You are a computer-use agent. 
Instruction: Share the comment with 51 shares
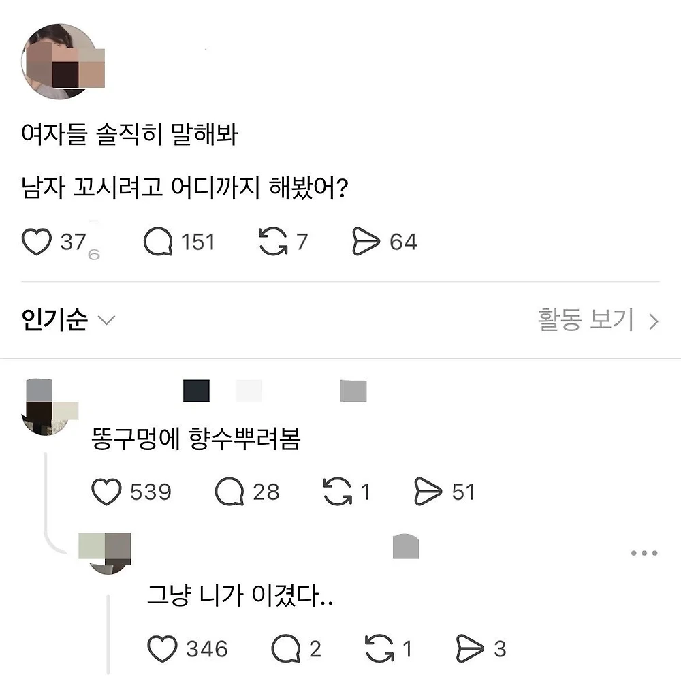[428, 492]
